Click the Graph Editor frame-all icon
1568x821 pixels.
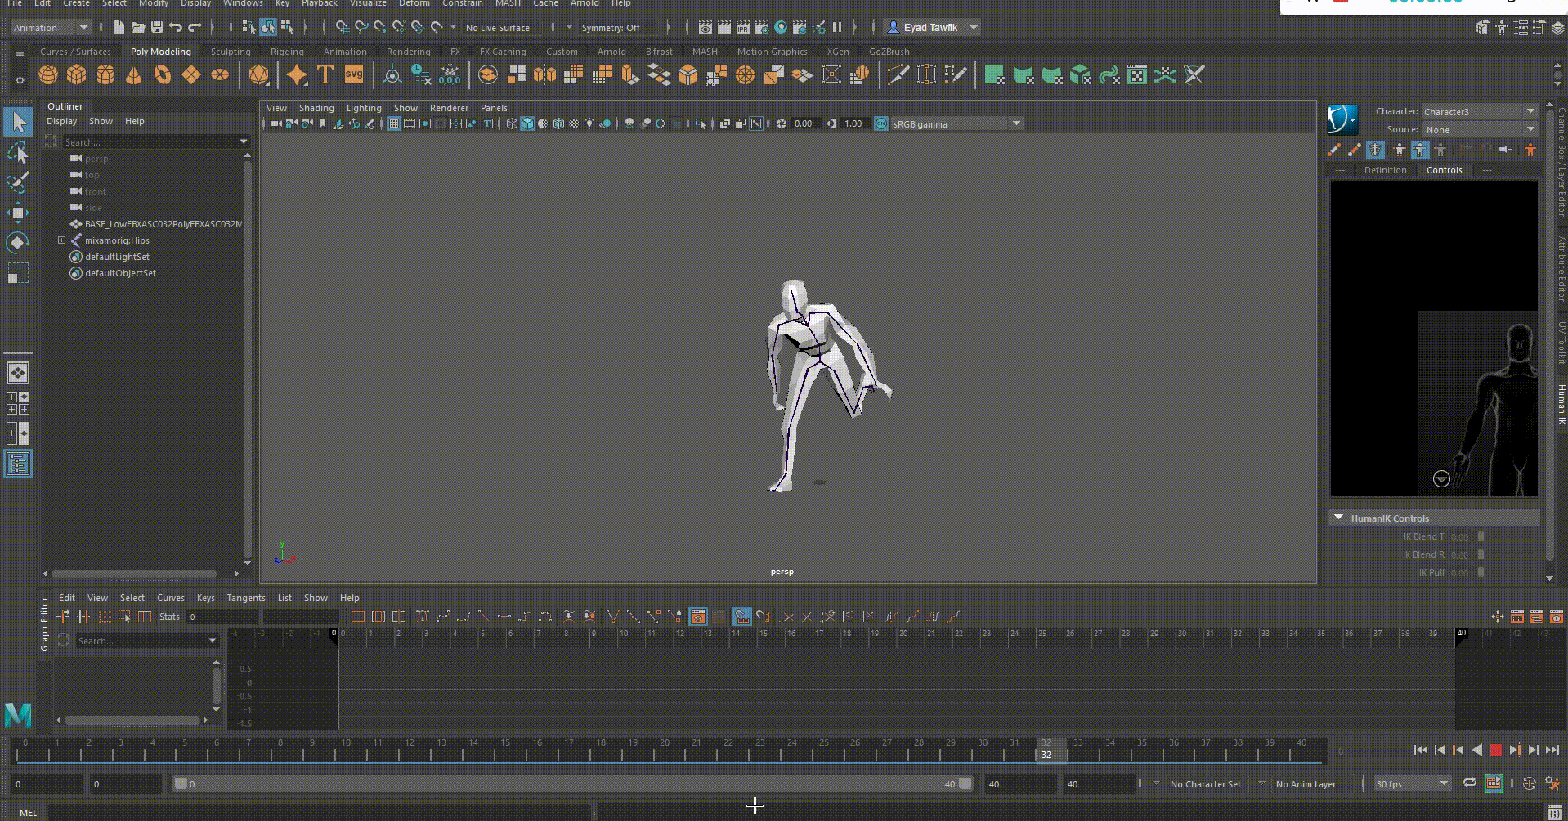pos(358,617)
